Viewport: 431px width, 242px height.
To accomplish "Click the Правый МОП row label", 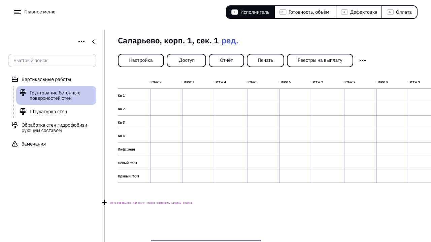I will (128, 176).
